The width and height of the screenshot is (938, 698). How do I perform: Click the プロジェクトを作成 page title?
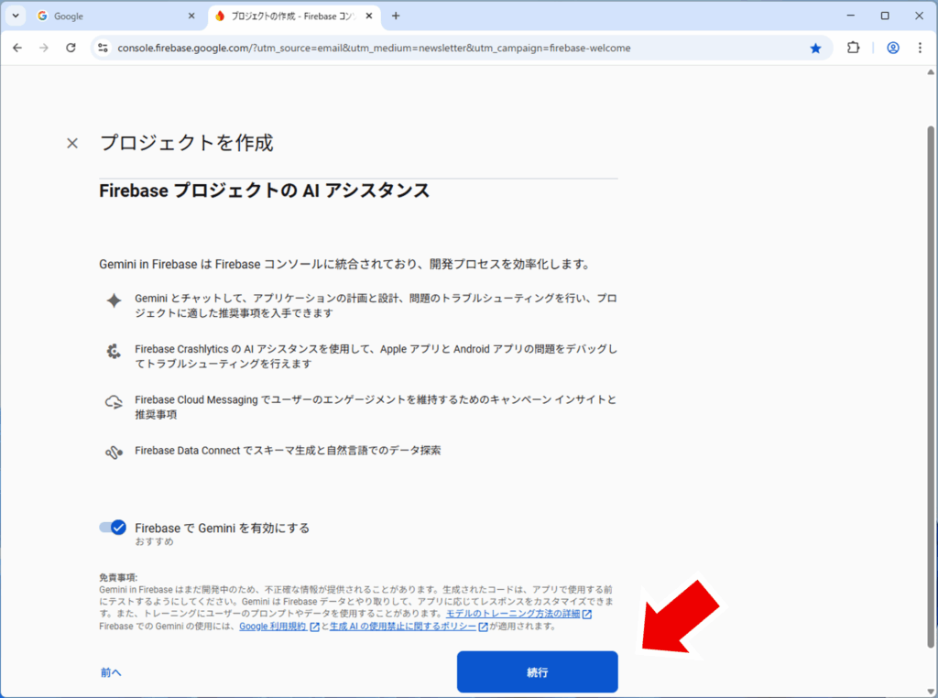187,143
